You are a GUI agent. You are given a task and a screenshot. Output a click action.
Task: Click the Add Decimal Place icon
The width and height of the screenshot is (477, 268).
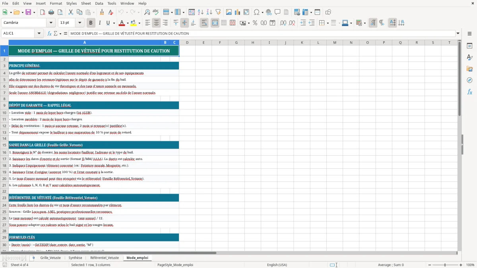(x=283, y=23)
